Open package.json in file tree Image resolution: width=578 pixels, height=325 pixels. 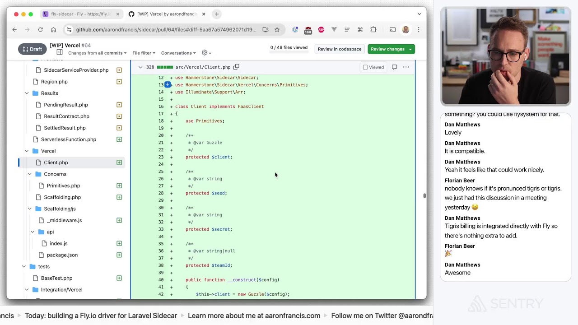tap(62, 255)
